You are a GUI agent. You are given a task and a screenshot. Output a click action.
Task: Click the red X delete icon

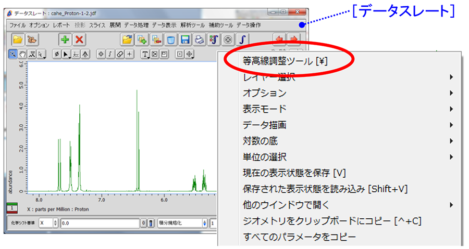79,40
